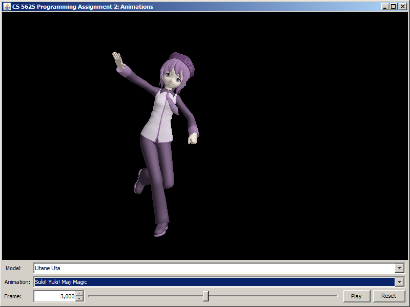Viewport: 410px width, 307px height.
Task: Click the slider track left of the thumb
Action: 143,296
